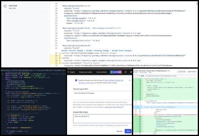The width and height of the screenshot is (199, 136).
Task: Click the '>>>>>>> development (Incoming change)' line
Action: 81,63
